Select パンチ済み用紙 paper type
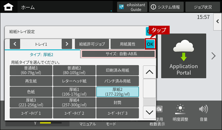The height and width of the screenshot is (130, 222). click(x=118, y=81)
